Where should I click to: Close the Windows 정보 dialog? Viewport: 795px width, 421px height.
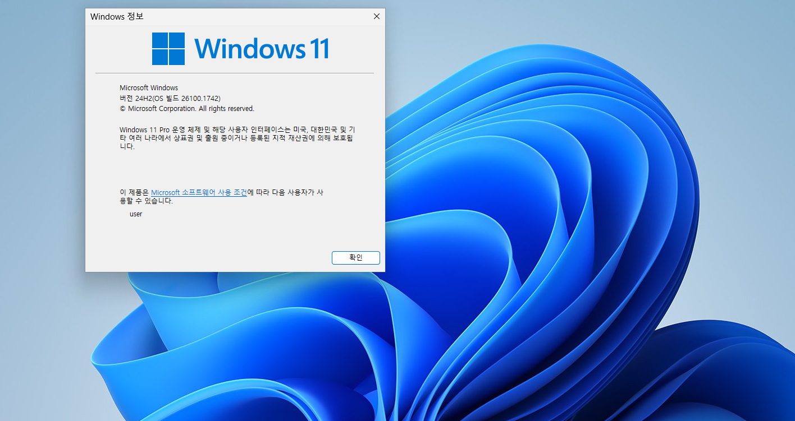tap(377, 17)
